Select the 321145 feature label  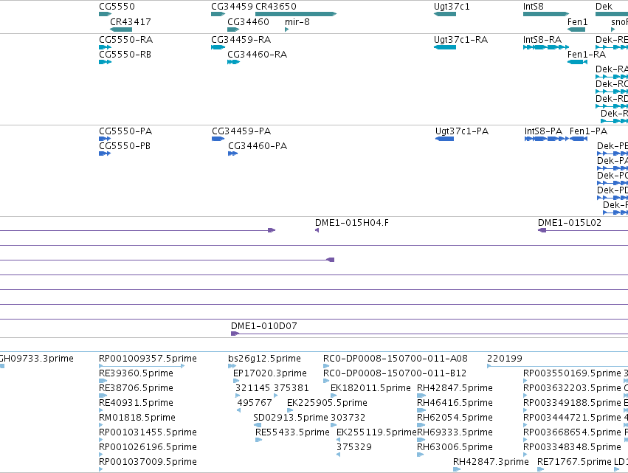(x=252, y=388)
